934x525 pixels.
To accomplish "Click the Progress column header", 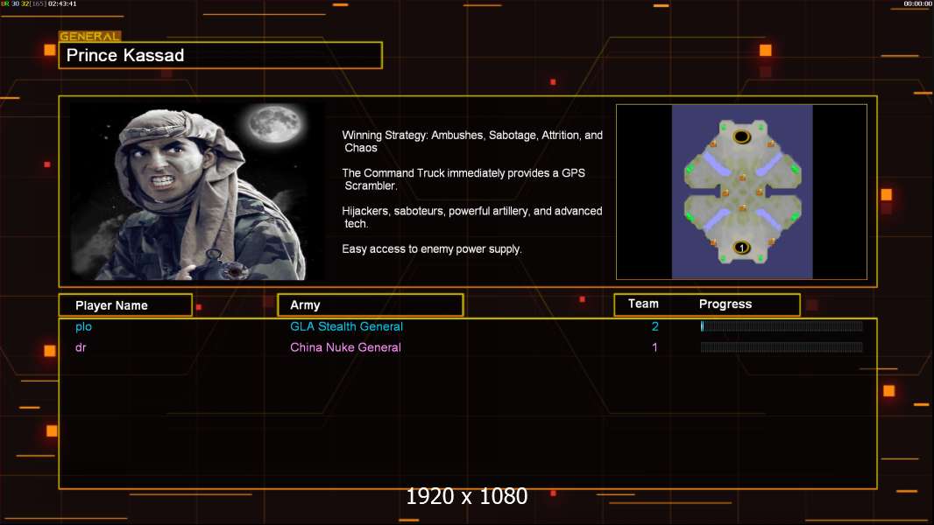I will [725, 304].
